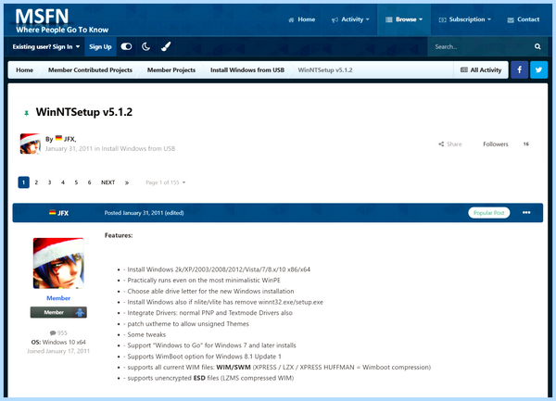Expand the Page 1 of 155 selector
Image resolution: width=556 pixels, height=401 pixels.
click(166, 182)
